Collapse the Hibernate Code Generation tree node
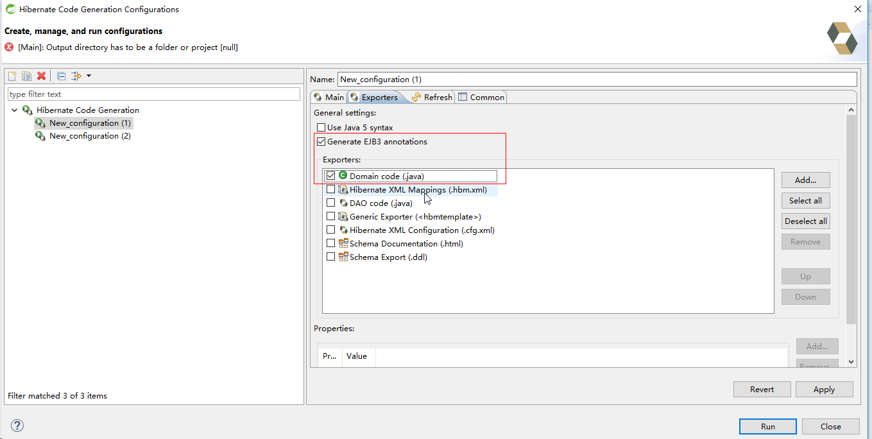 click(x=14, y=110)
